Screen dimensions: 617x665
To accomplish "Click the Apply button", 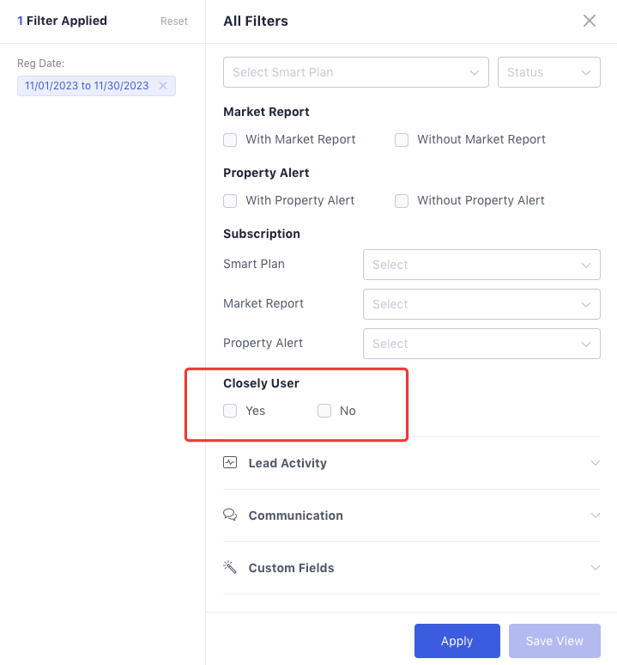I will (x=457, y=640).
